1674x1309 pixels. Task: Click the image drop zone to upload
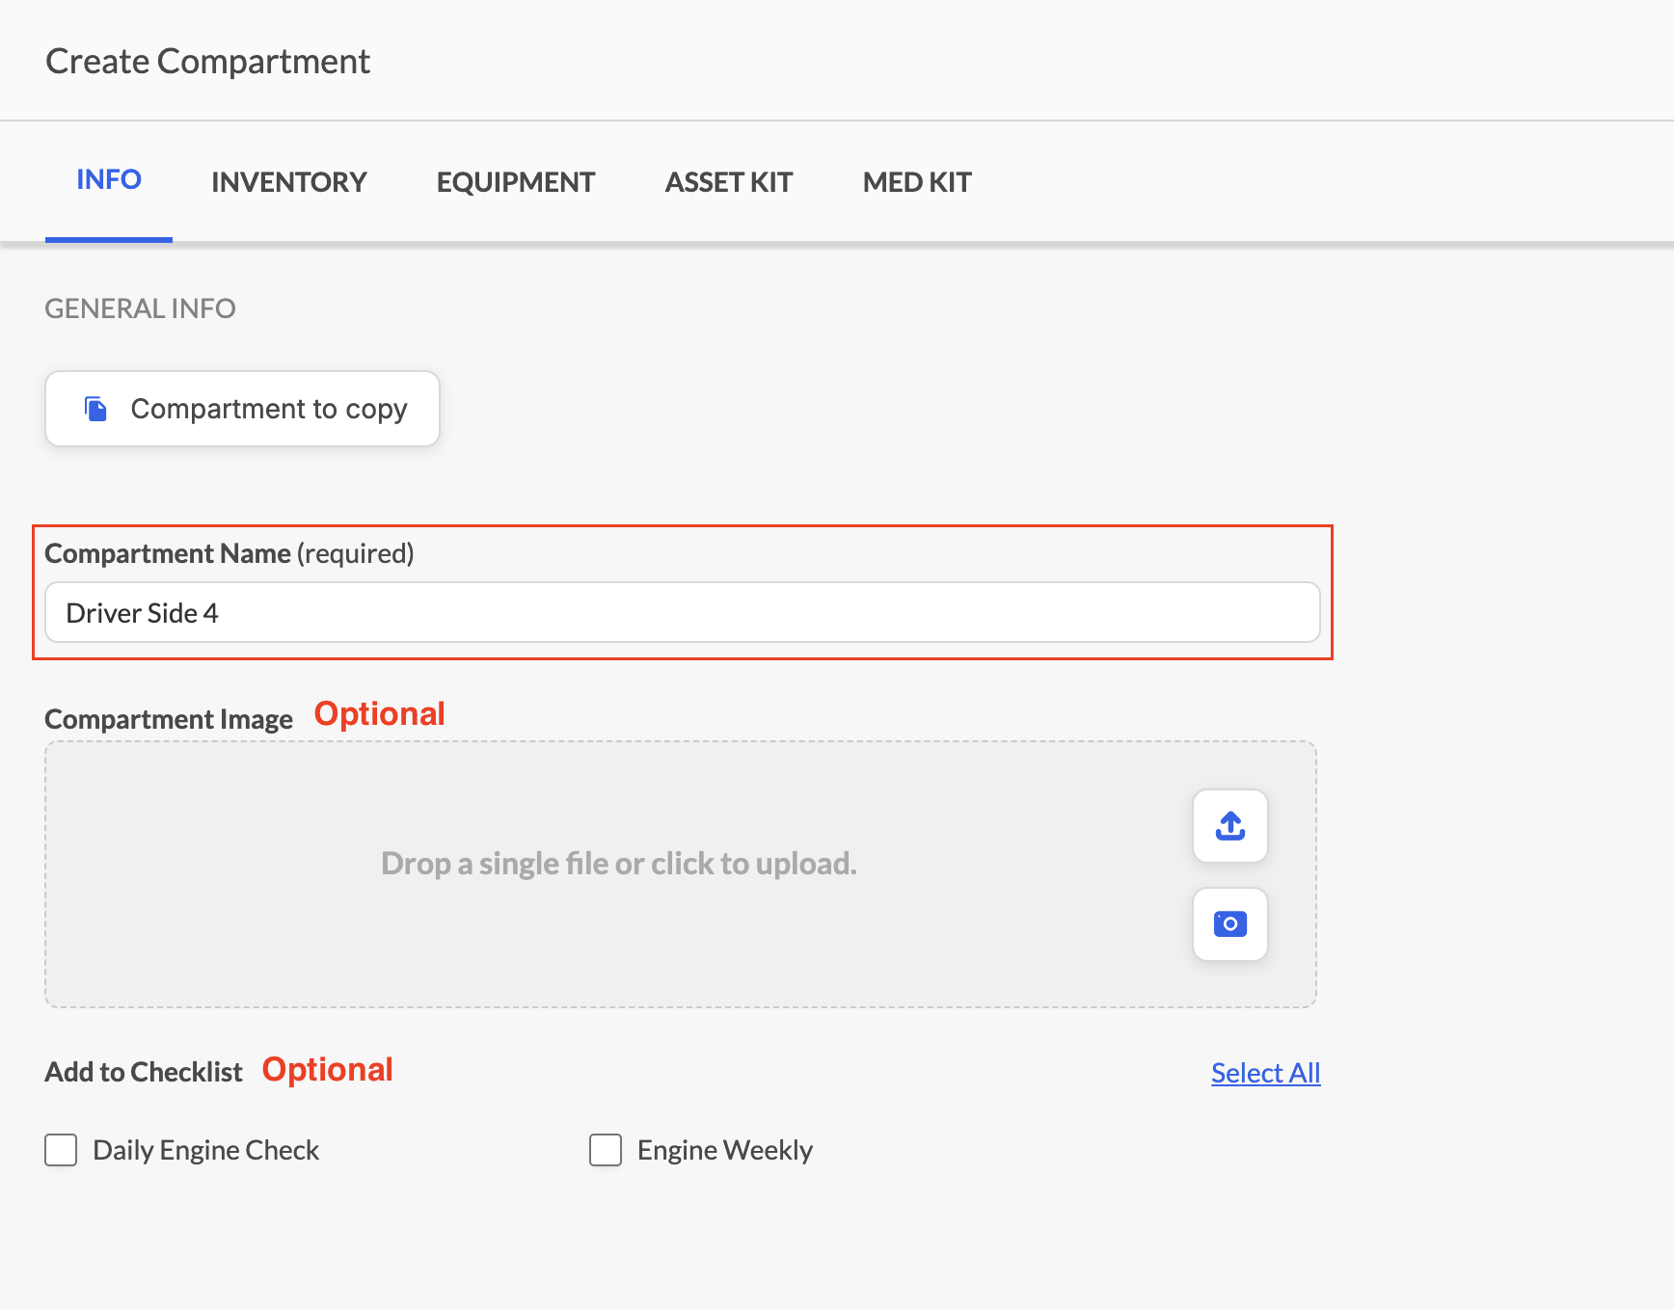[x=681, y=874]
